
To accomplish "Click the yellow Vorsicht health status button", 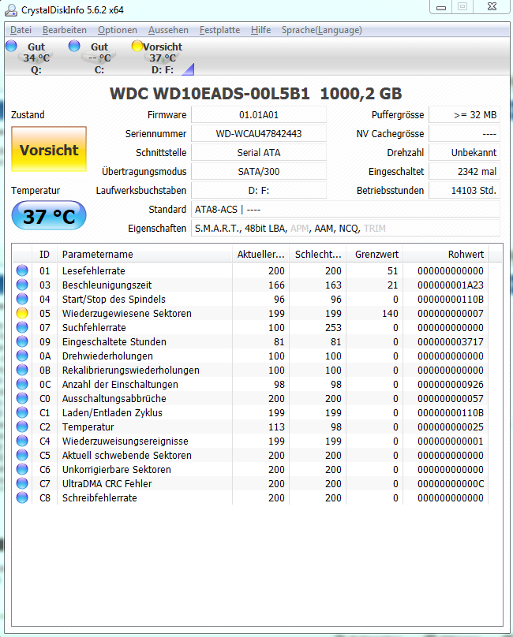I will [x=49, y=150].
